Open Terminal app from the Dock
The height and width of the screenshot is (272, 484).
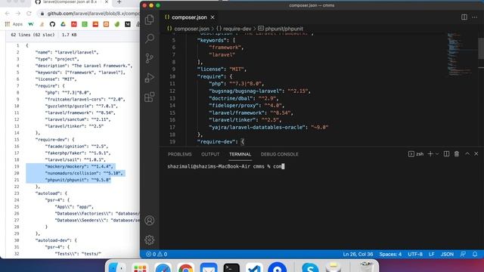(x=231, y=267)
